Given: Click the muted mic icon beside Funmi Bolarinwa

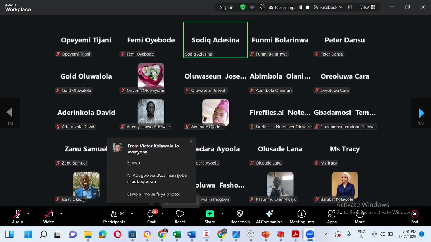Looking at the screenshot, I should click(x=251, y=54).
